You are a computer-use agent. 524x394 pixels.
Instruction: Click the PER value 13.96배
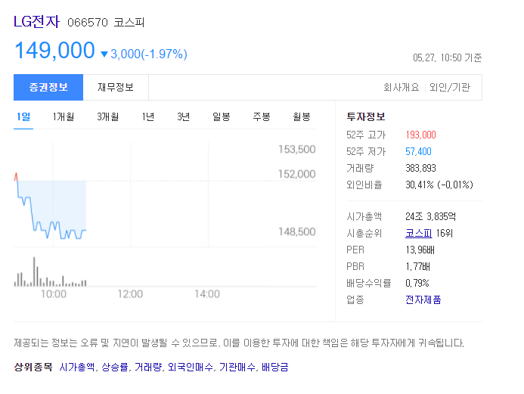click(420, 250)
